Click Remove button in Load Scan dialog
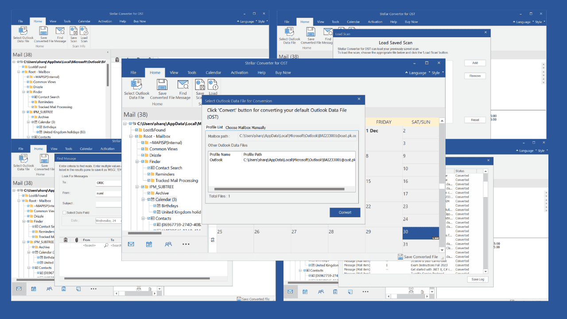Image resolution: width=567 pixels, height=319 pixels. [x=475, y=76]
